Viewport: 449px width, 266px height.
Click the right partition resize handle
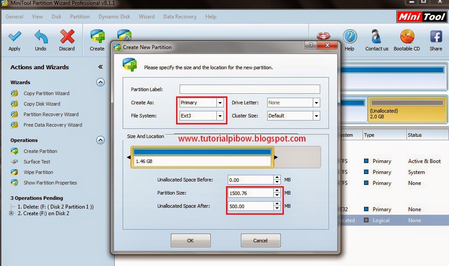[276, 157]
